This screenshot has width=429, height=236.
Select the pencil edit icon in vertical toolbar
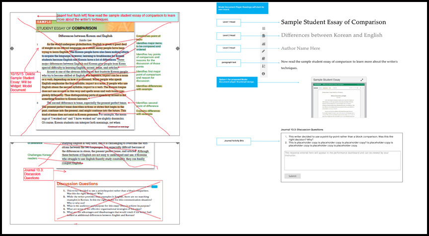(x=264, y=51)
